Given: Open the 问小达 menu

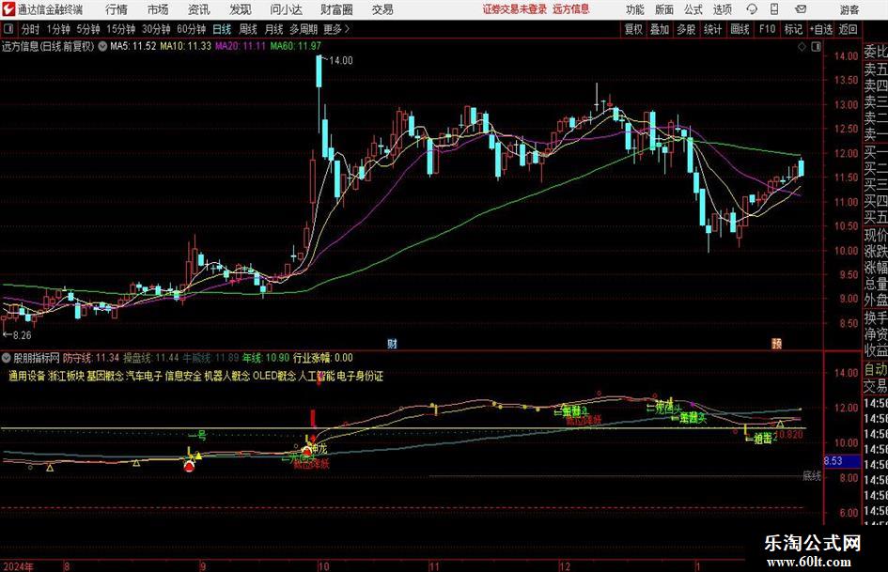Looking at the screenshot, I should (x=286, y=9).
